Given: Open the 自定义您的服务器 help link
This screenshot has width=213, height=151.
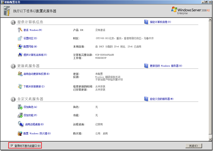Looking at the screenshot, I should [162, 99].
